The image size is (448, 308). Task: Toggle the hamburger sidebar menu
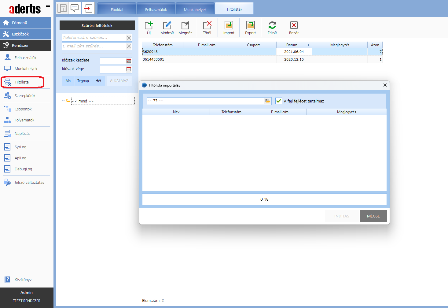pyautogui.click(x=48, y=5)
